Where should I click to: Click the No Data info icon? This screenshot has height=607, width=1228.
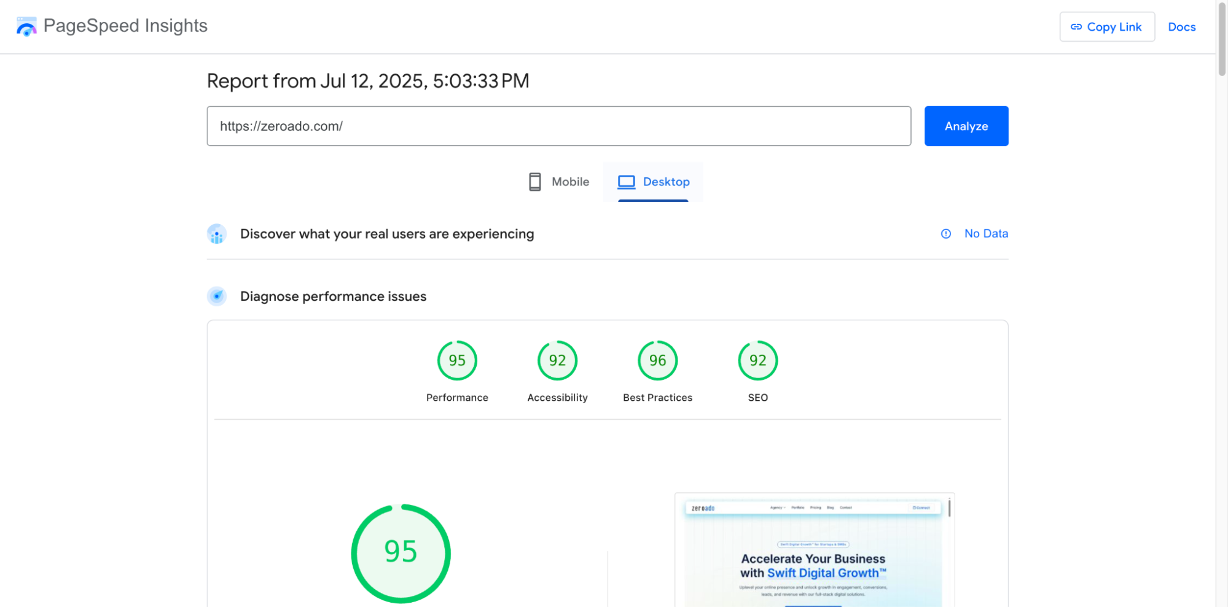coord(945,234)
